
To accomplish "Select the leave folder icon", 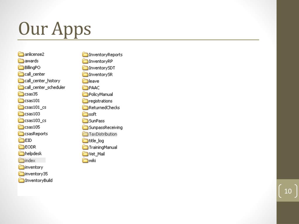I will [85, 81].
